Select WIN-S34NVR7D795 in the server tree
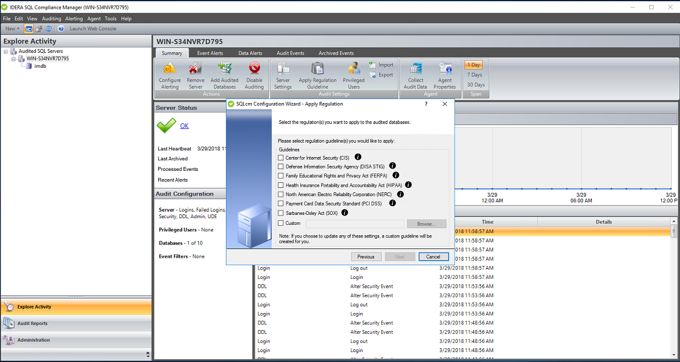Image resolution: width=680 pixels, height=362 pixels. [x=47, y=58]
